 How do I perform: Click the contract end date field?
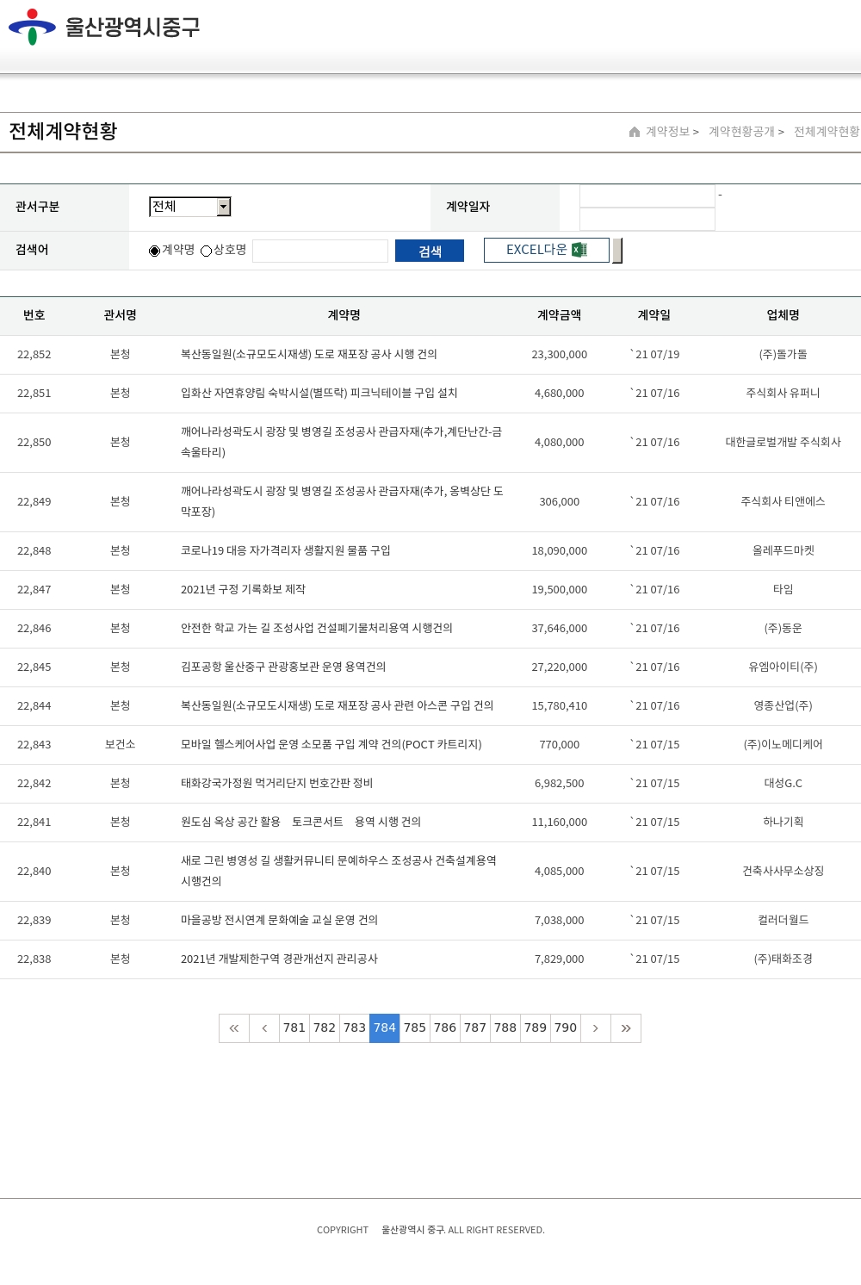(647, 220)
